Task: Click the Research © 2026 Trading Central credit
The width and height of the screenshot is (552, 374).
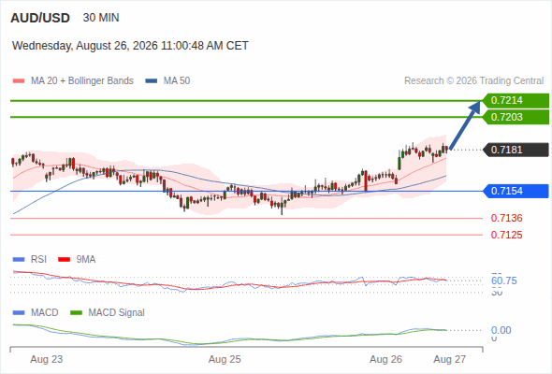Action: pos(473,81)
